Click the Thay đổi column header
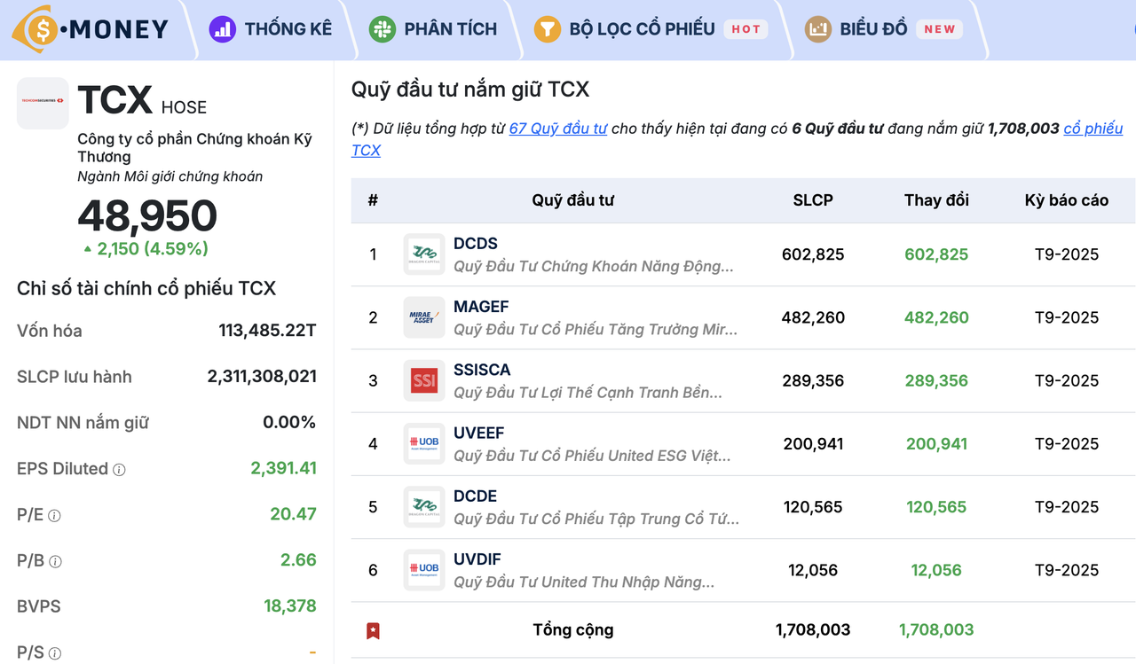The image size is (1136, 664). click(x=936, y=200)
